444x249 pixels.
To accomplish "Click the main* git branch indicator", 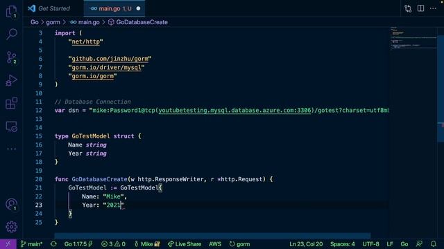I will 31,244.
